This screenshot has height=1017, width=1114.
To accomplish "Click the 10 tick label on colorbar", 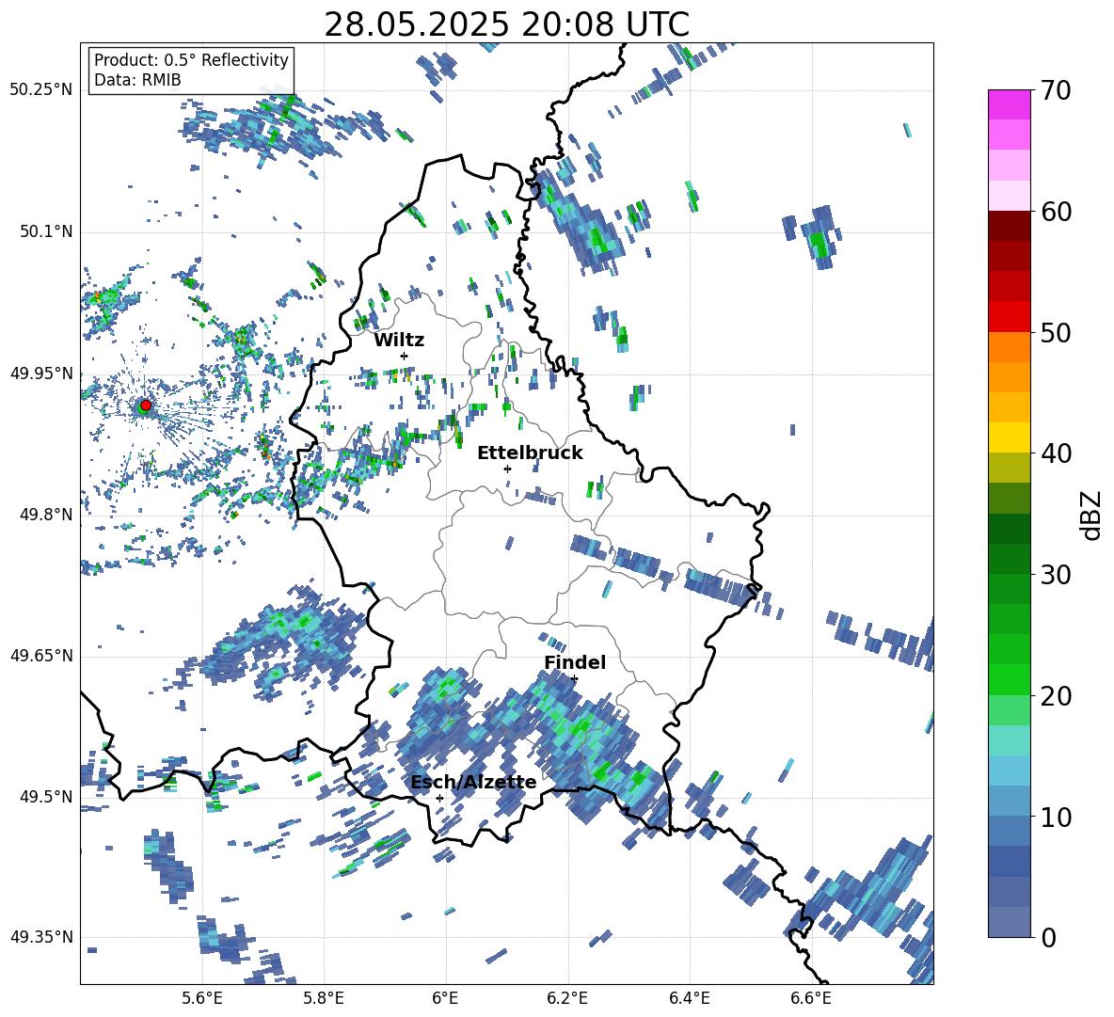I will (1056, 817).
